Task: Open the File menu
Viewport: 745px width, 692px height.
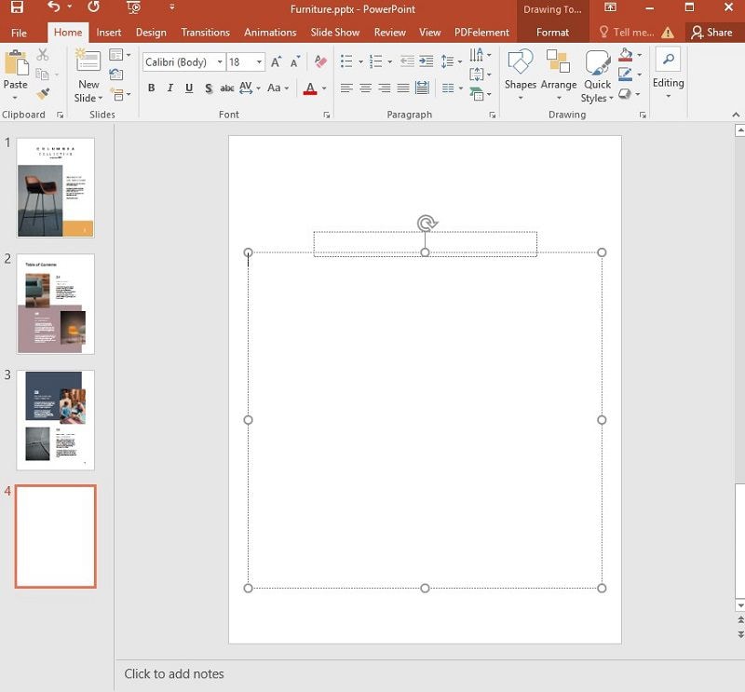Action: point(19,33)
